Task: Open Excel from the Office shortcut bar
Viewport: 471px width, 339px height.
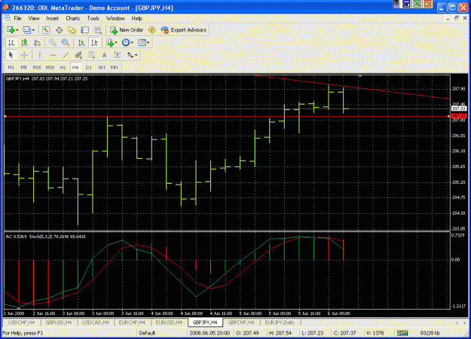Action: point(417,4)
